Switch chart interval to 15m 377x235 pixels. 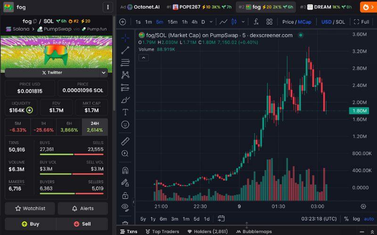pos(172,22)
